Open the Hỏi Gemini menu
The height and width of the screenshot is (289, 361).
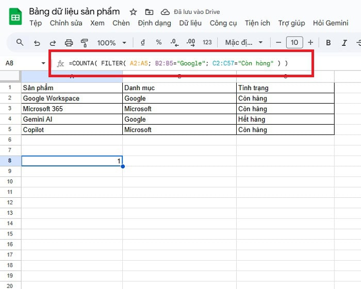[331, 23]
